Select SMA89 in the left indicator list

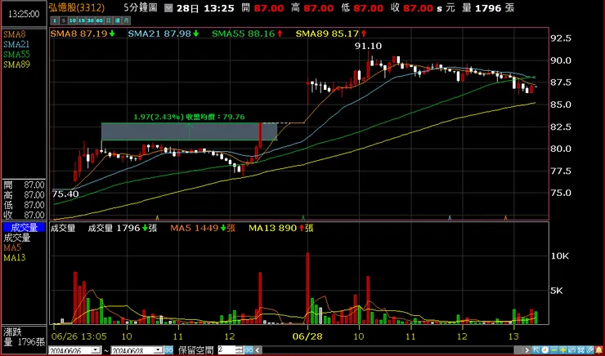(16, 65)
